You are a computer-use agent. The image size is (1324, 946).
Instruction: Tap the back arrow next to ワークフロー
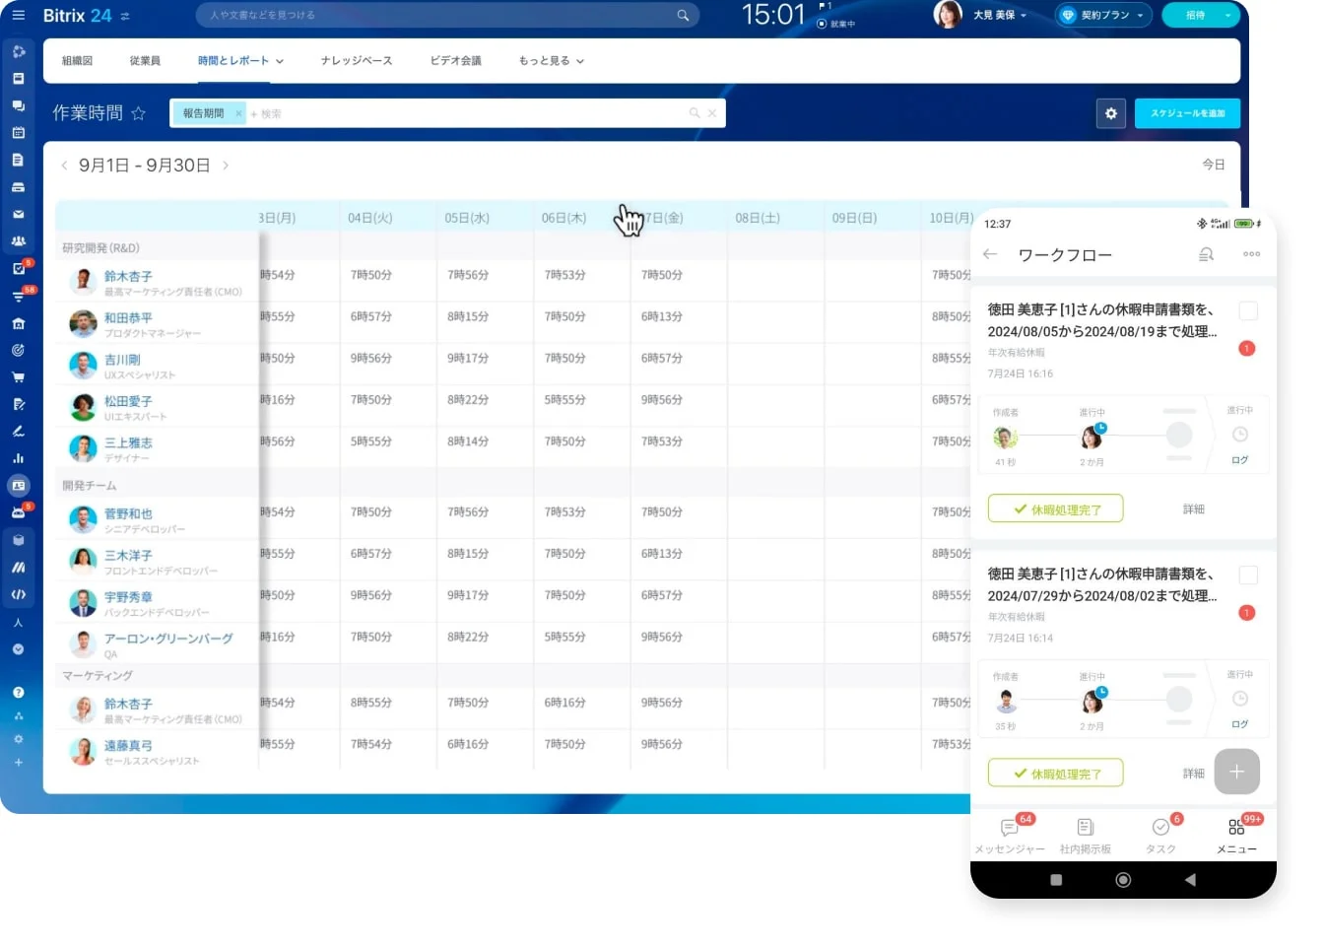pyautogui.click(x=990, y=254)
